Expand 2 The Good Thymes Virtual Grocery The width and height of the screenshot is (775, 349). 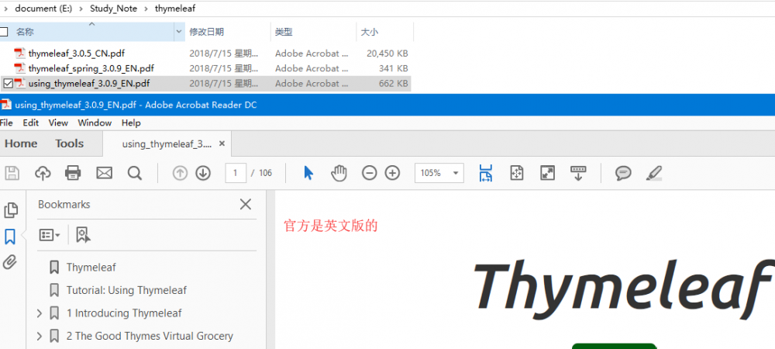[x=40, y=336]
